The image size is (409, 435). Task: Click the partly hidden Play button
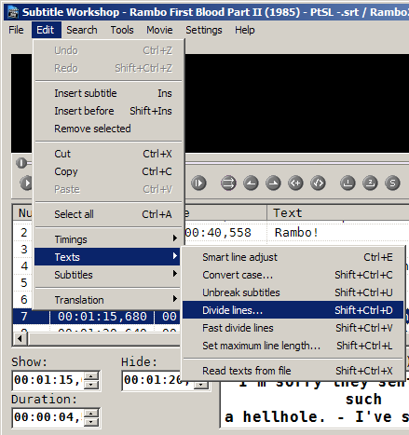pyautogui.click(x=26, y=183)
